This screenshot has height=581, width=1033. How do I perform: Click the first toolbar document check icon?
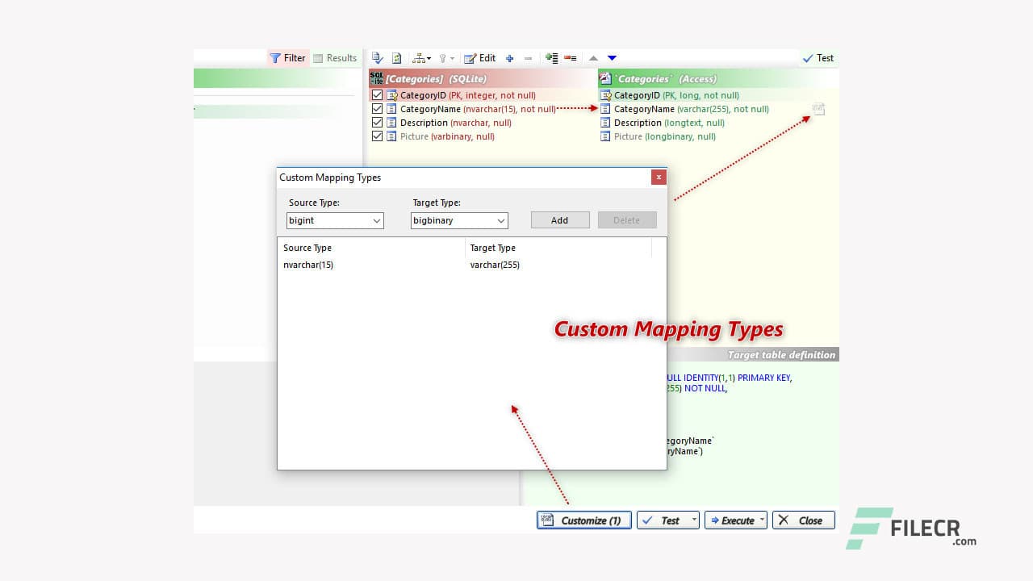click(x=377, y=58)
